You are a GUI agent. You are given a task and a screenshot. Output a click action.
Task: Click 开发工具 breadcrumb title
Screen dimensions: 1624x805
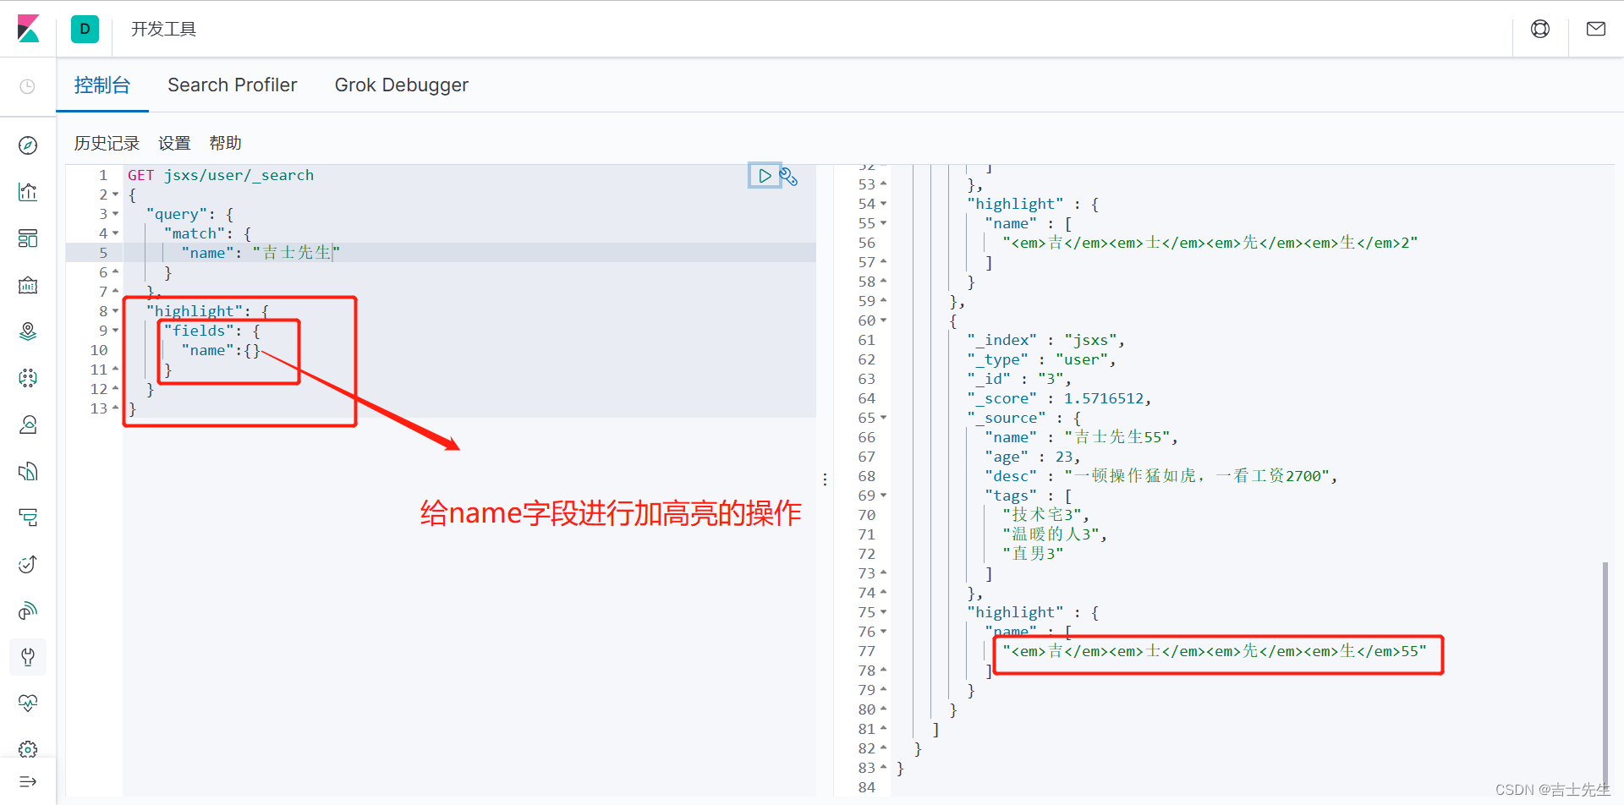pos(163,29)
